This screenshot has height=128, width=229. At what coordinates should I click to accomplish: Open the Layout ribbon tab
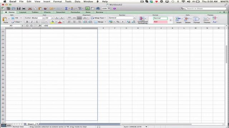pos(23,12)
